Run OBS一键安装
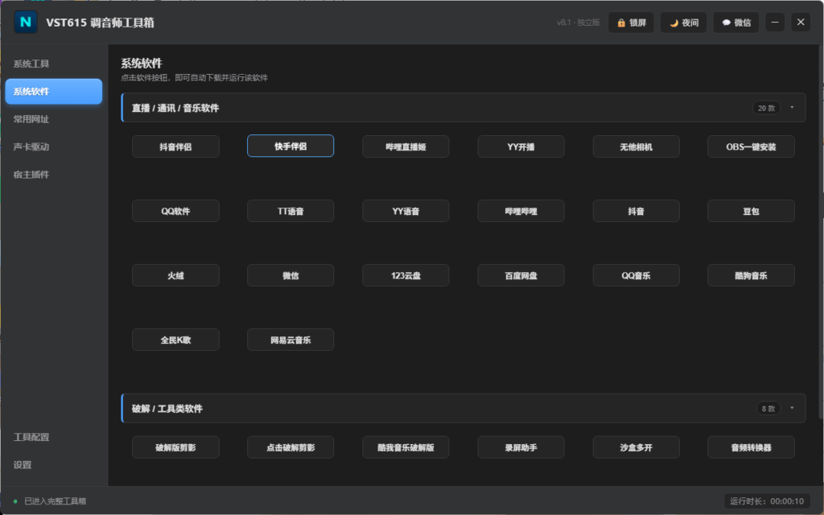Viewport: 824px width, 515px height. [751, 146]
